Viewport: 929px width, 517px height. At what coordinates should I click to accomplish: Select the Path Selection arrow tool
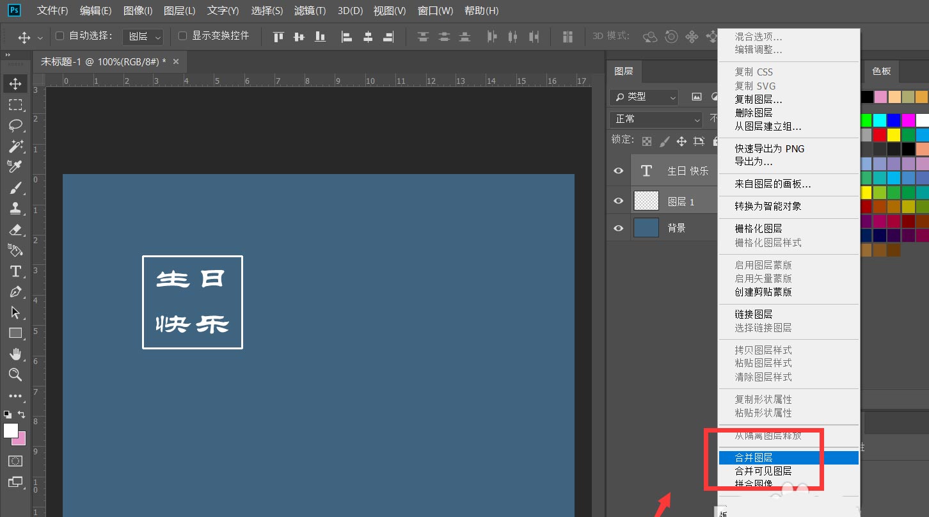[15, 313]
